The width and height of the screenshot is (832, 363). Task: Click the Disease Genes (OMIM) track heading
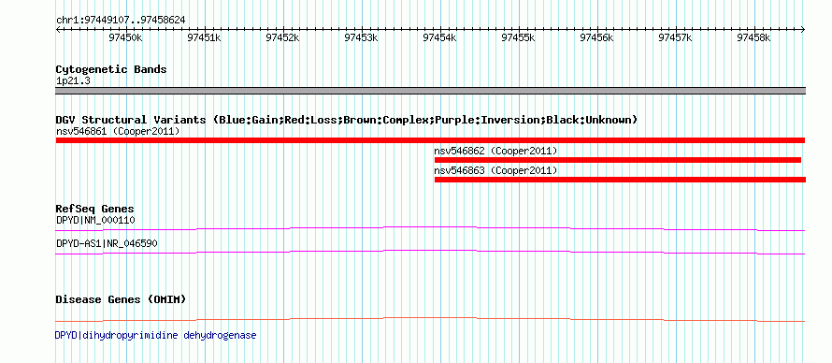point(121,299)
